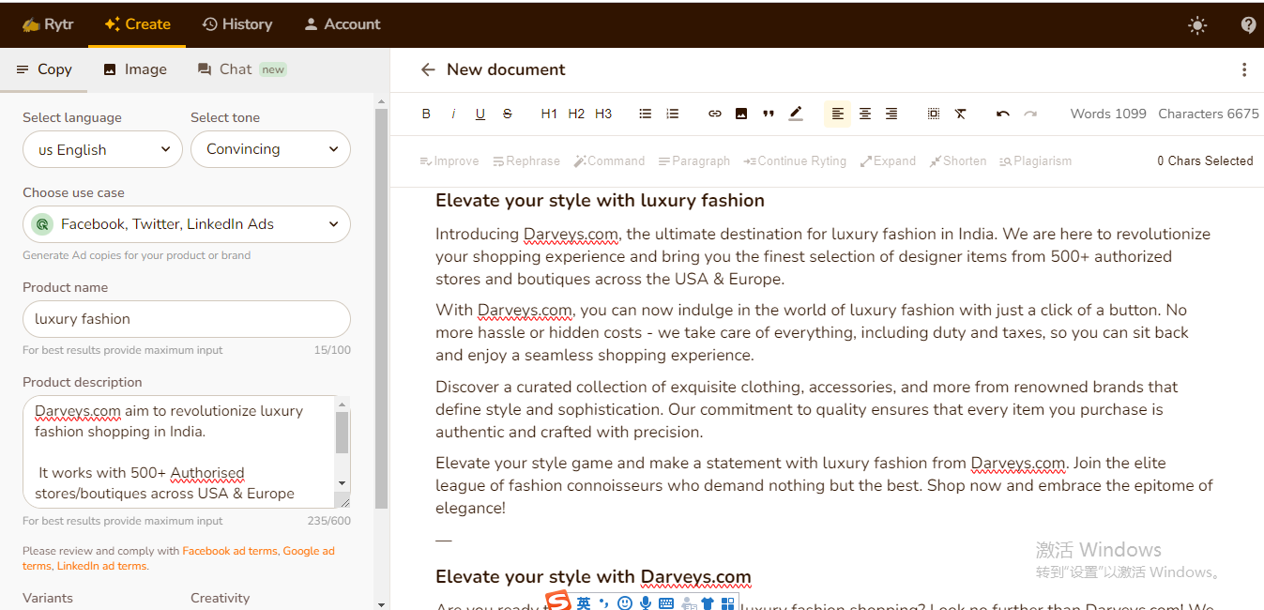The width and height of the screenshot is (1264, 610).
Task: Click the Paragraph button
Action: [694, 161]
